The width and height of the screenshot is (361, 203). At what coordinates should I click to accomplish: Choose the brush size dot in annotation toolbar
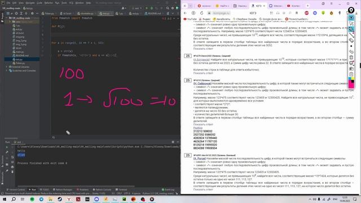[351, 46]
